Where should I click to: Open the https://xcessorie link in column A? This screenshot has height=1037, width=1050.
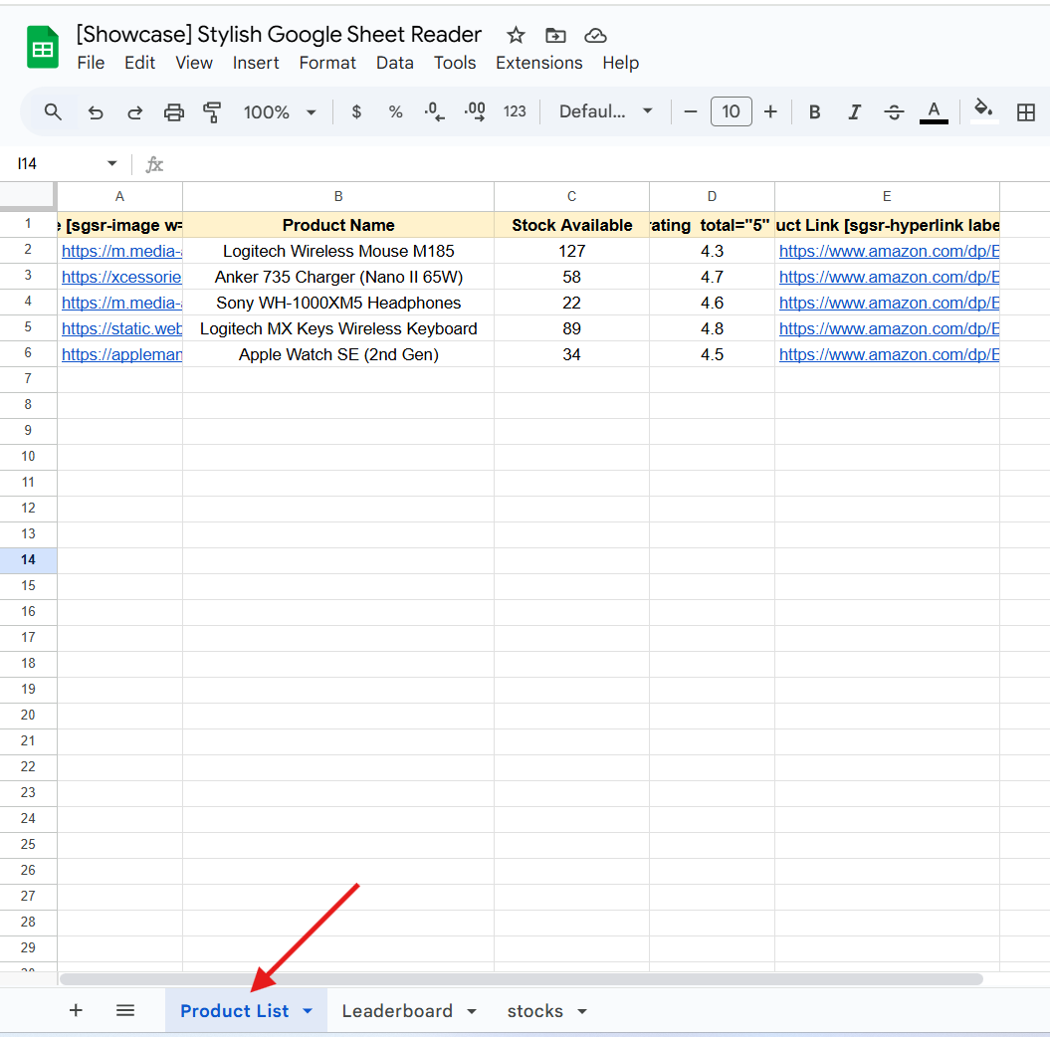pos(121,277)
